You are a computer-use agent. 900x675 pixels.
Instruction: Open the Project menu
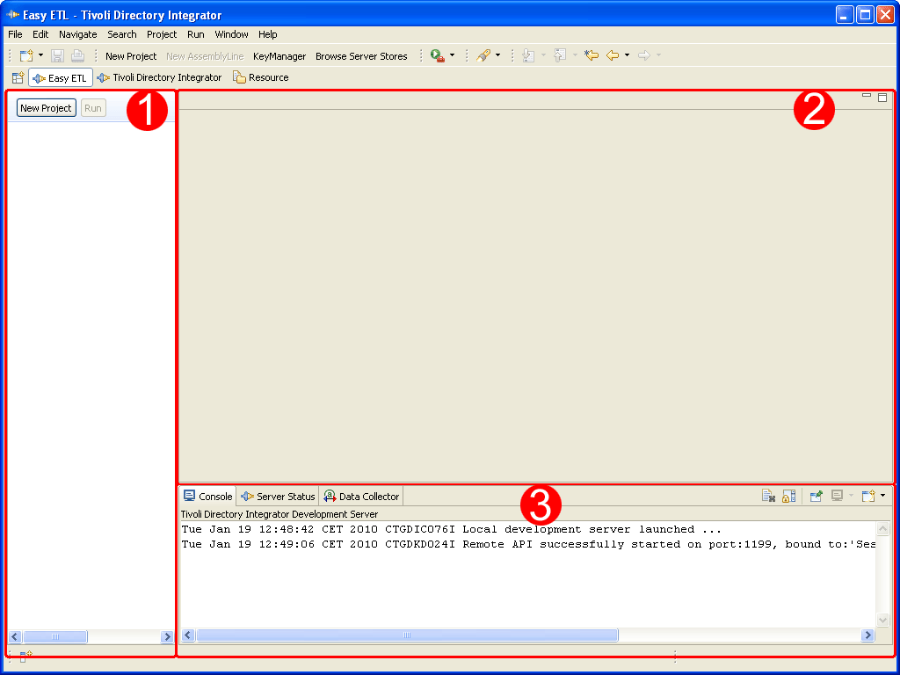click(x=162, y=34)
